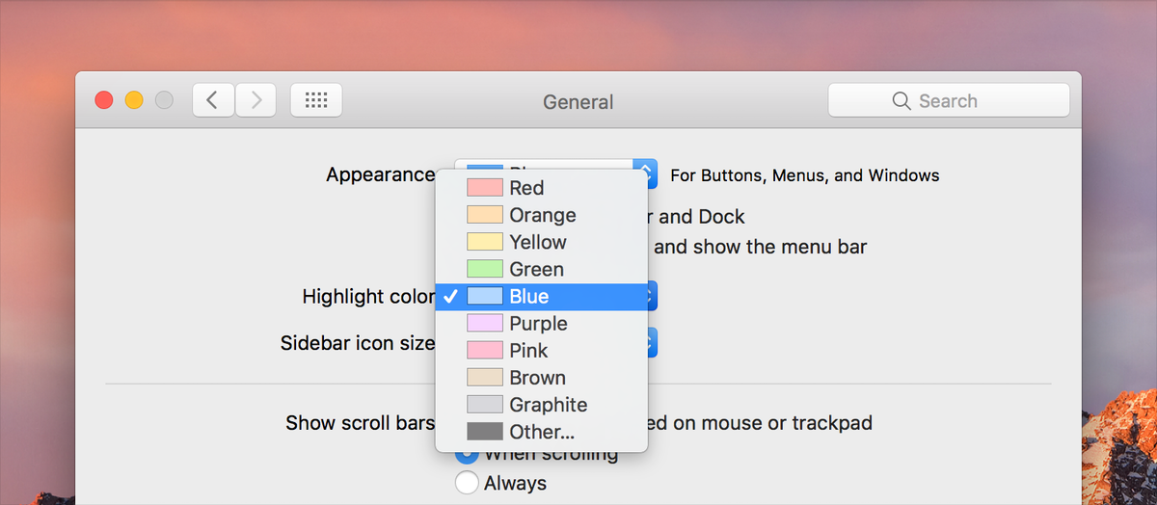Choose the Other... color option
This screenshot has width=1157, height=505.
click(541, 432)
